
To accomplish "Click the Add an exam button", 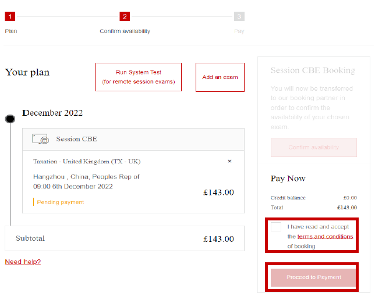I will [220, 77].
